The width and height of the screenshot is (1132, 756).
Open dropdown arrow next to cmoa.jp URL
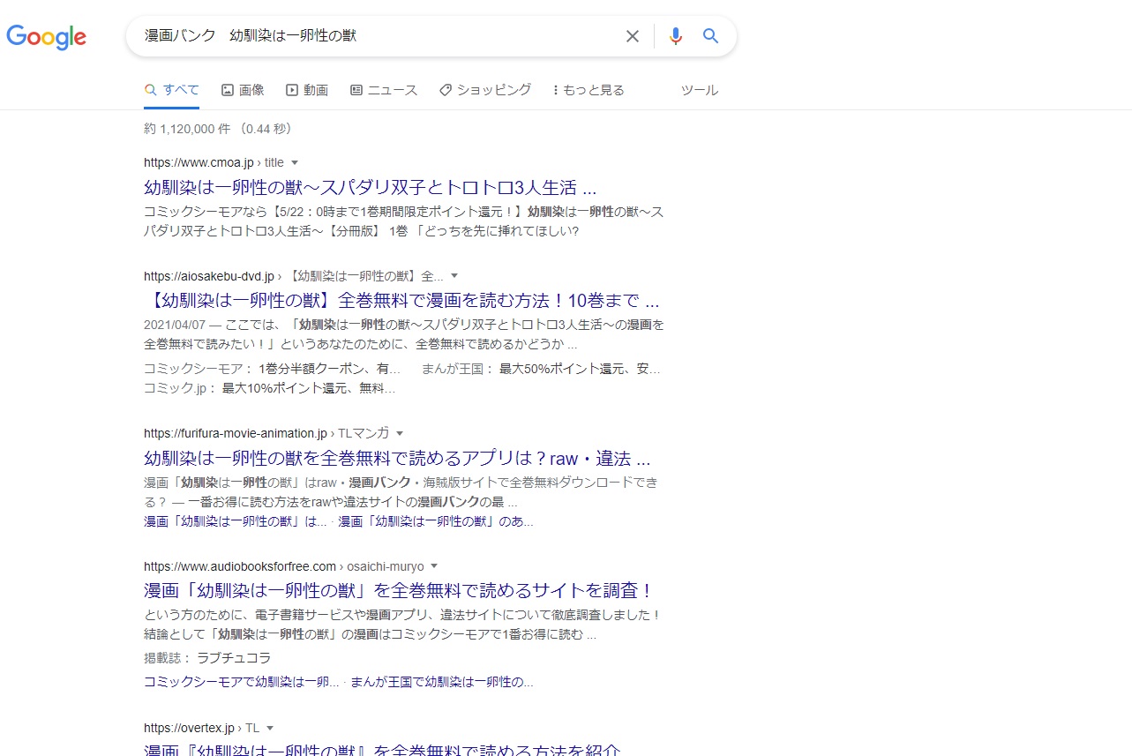click(x=295, y=162)
